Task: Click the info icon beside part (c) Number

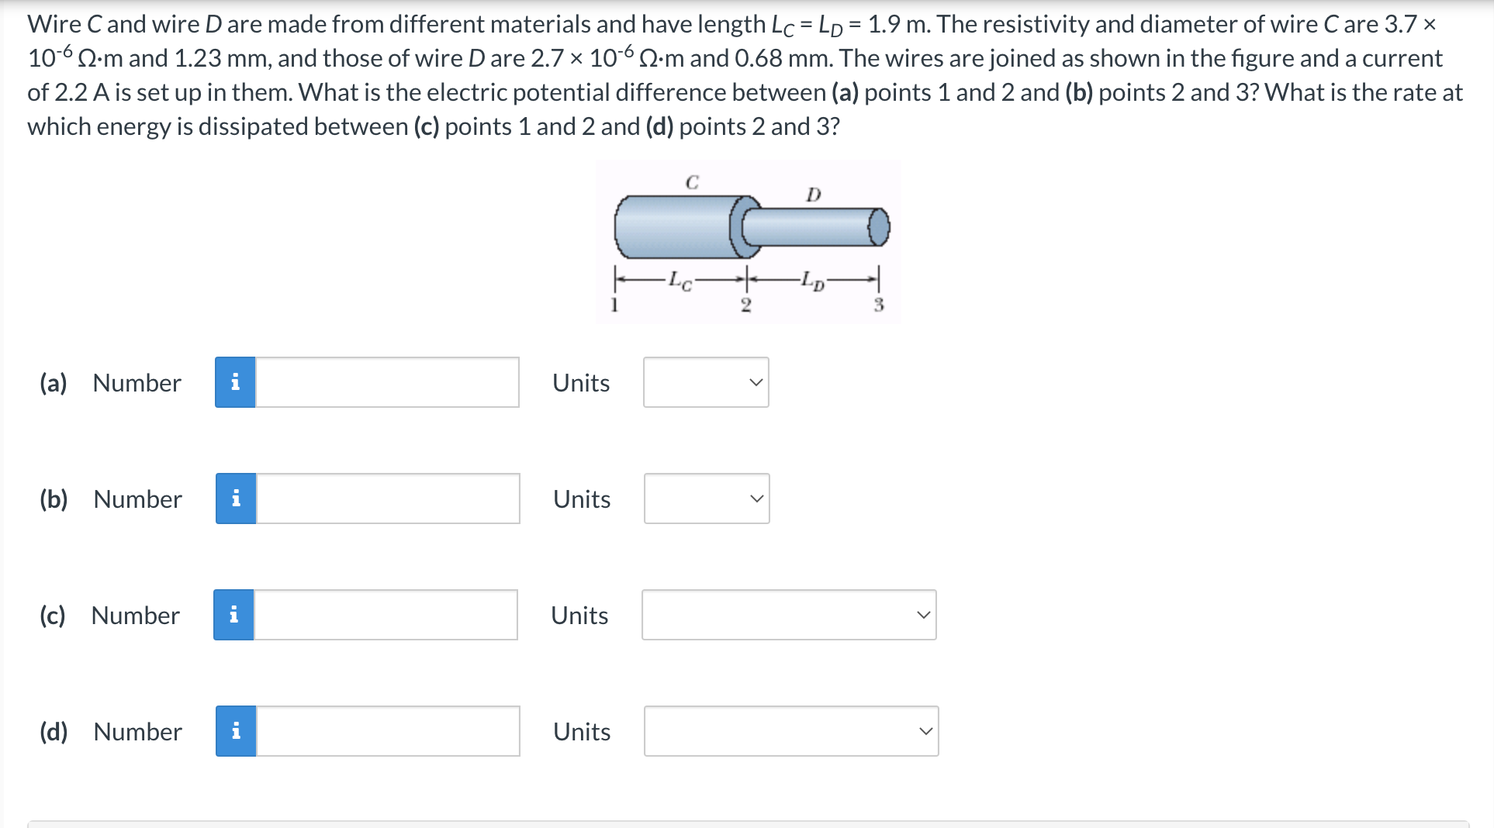Action: click(x=234, y=615)
